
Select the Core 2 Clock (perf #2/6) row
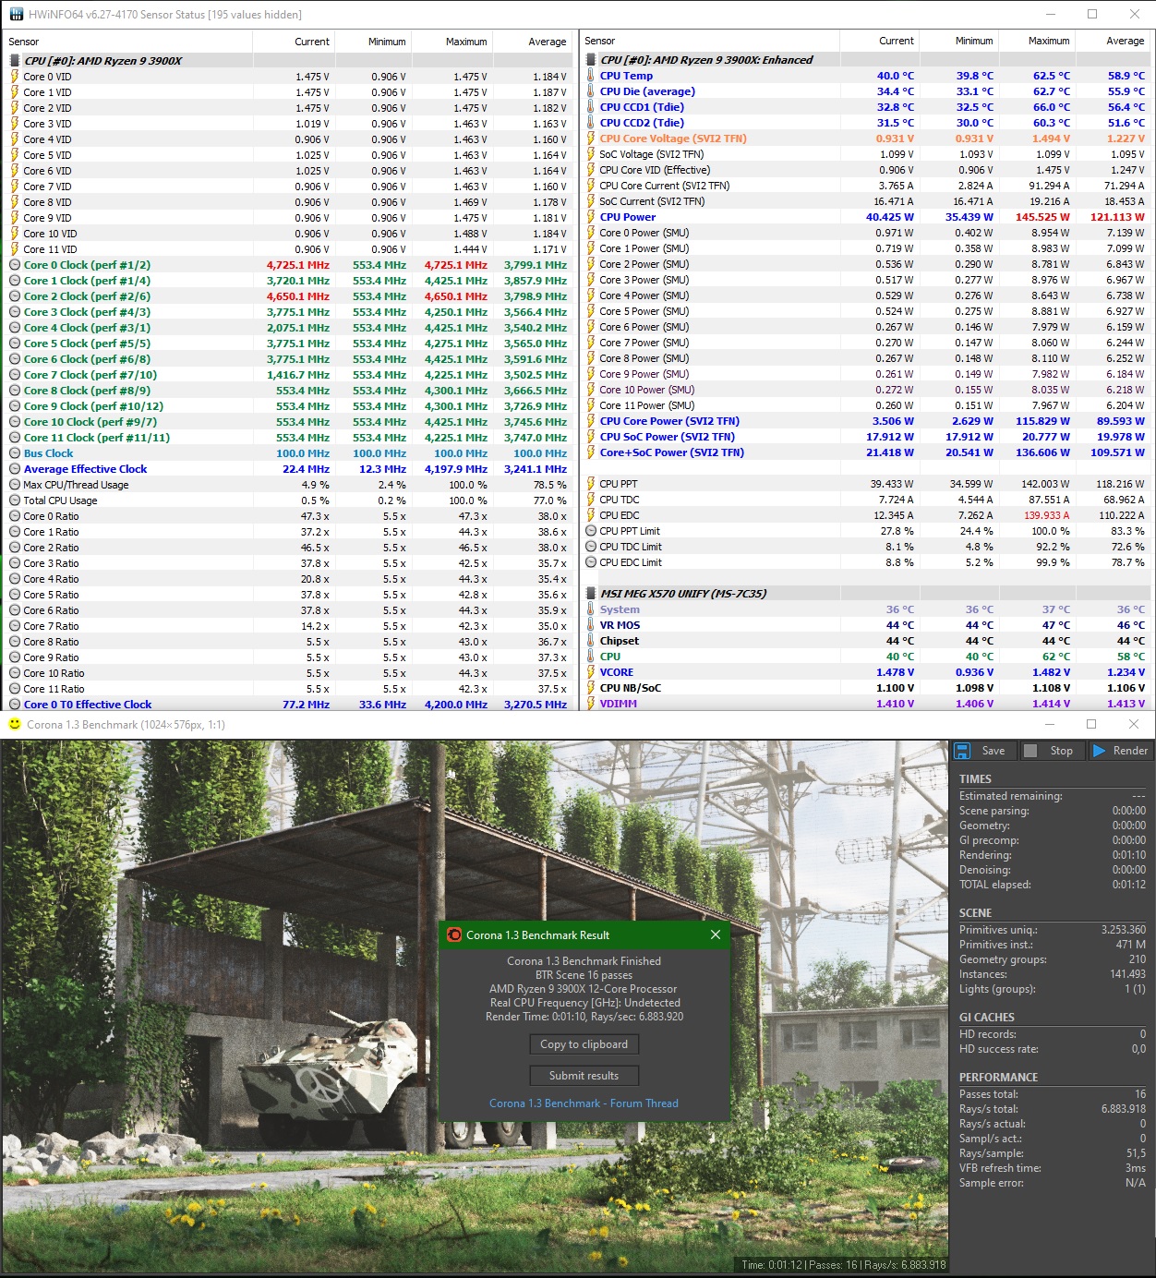point(288,296)
